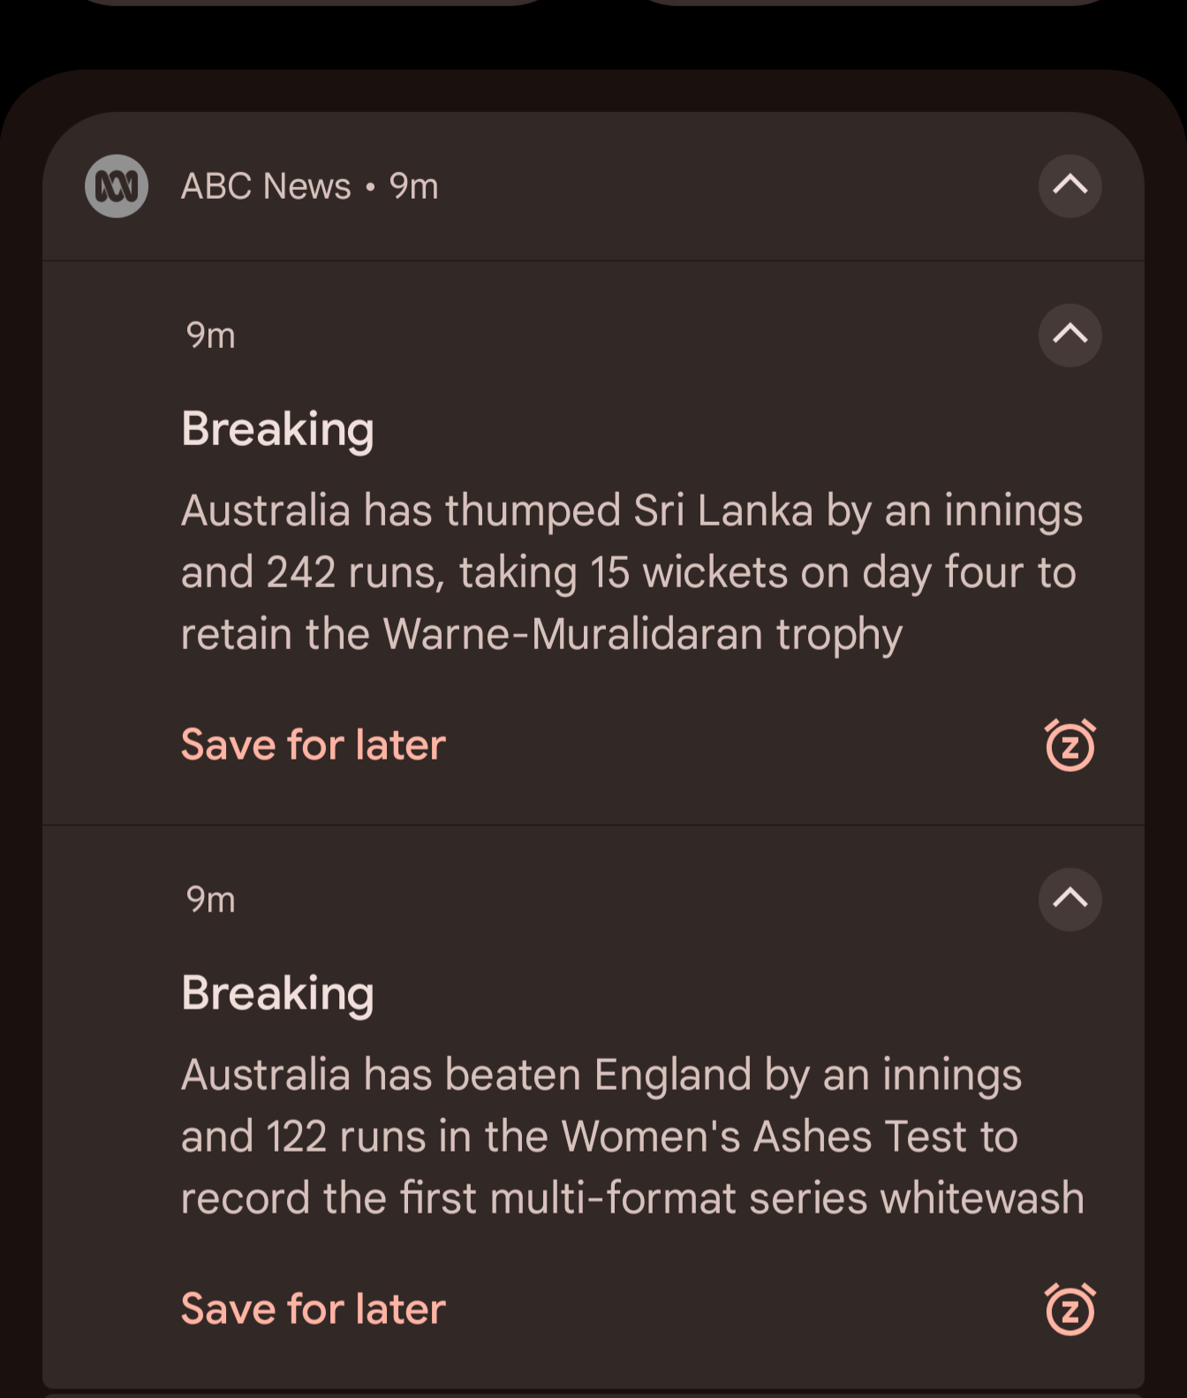1187x1398 pixels.
Task: Open the Warne-Muralidaran trophy story text
Action: click(631, 572)
